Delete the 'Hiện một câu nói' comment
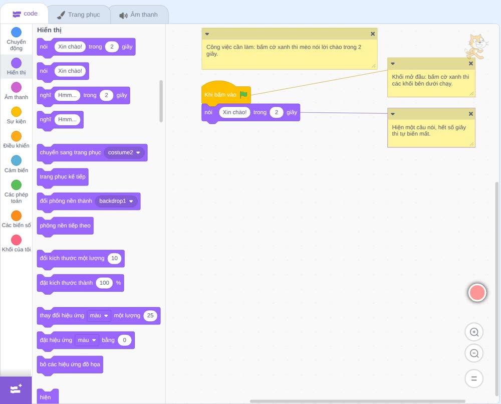The height and width of the screenshot is (404, 501). [470, 114]
